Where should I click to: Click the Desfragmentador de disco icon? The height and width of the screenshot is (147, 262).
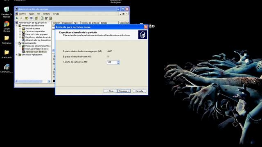[x=23, y=49]
